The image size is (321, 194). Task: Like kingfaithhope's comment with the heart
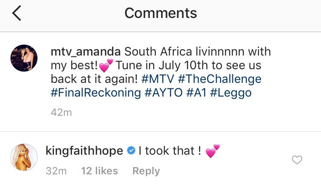coord(297,160)
